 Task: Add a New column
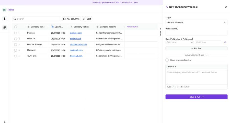pyautogui.click(x=132, y=27)
